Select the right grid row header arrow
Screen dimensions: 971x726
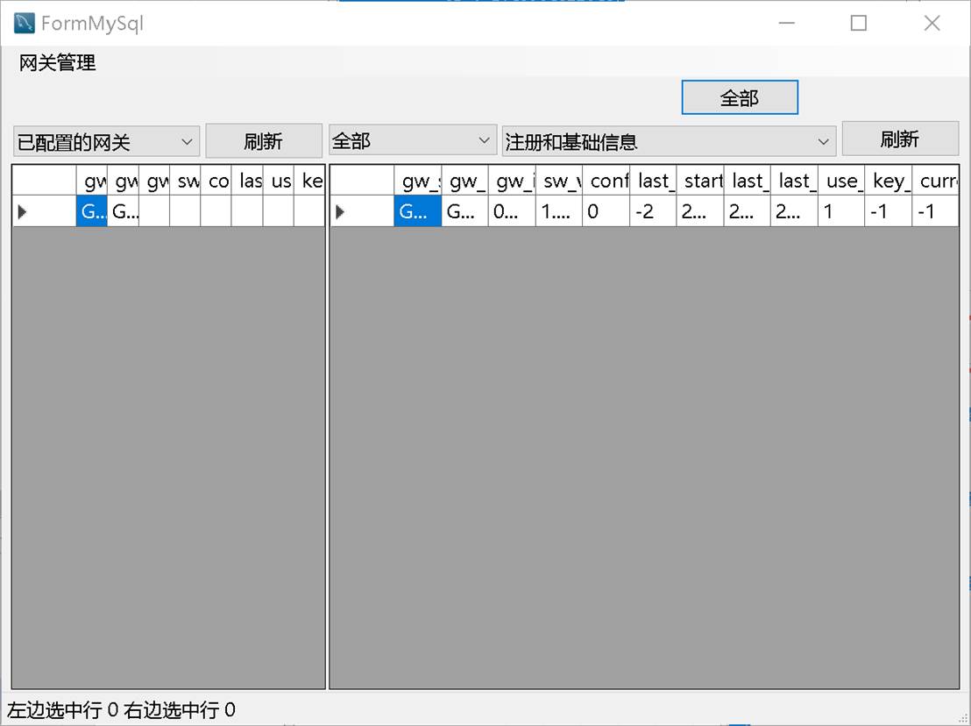coord(362,212)
